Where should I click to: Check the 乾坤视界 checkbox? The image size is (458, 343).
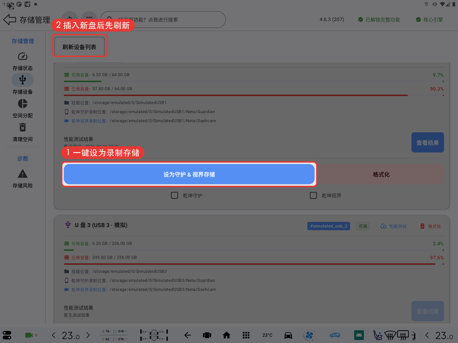[313, 195]
